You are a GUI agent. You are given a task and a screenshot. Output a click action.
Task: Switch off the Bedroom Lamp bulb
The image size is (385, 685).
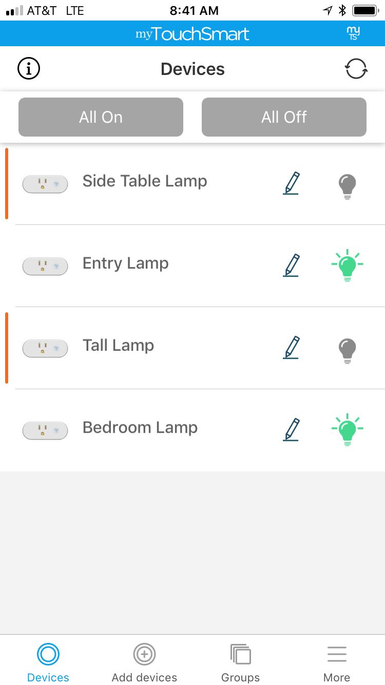(x=348, y=430)
